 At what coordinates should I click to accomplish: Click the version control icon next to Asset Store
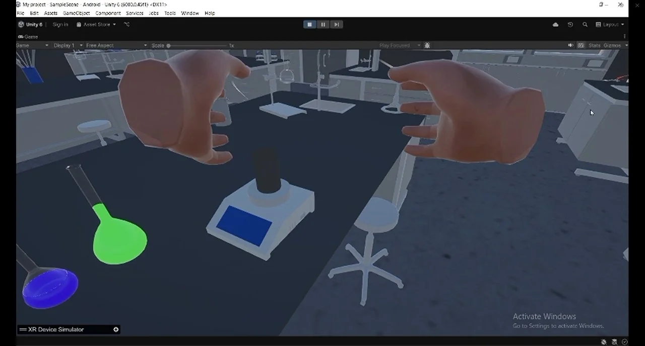(x=126, y=24)
